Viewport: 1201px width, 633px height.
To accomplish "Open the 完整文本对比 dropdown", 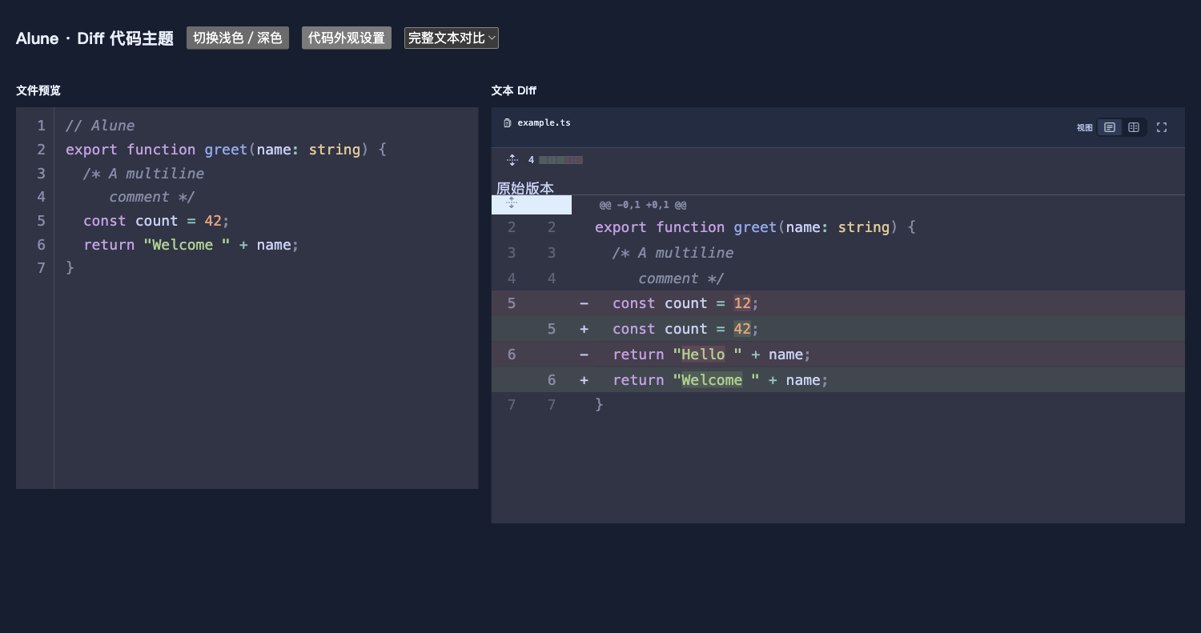I will (x=452, y=38).
